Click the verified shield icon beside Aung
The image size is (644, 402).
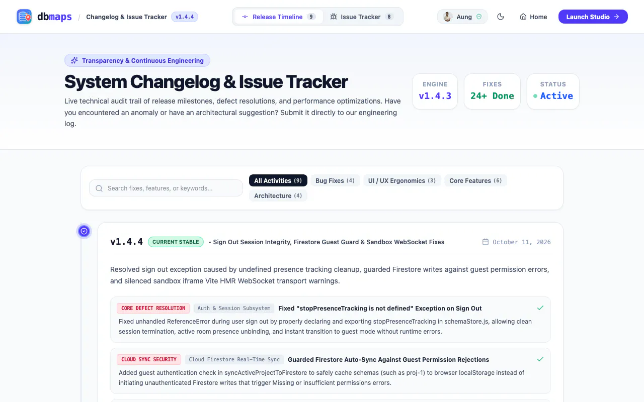tap(479, 17)
